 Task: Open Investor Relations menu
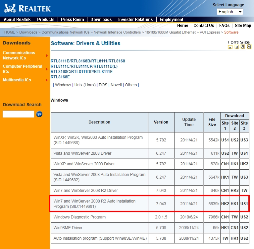click(135, 20)
